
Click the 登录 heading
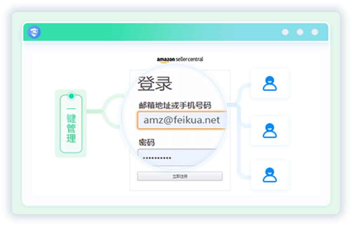(155, 84)
